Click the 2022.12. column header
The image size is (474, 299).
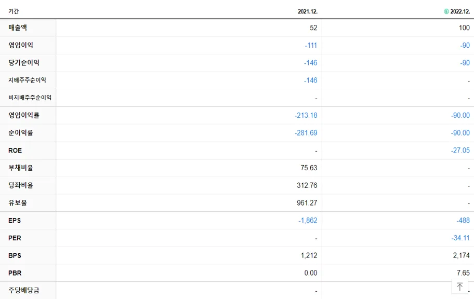coord(460,11)
